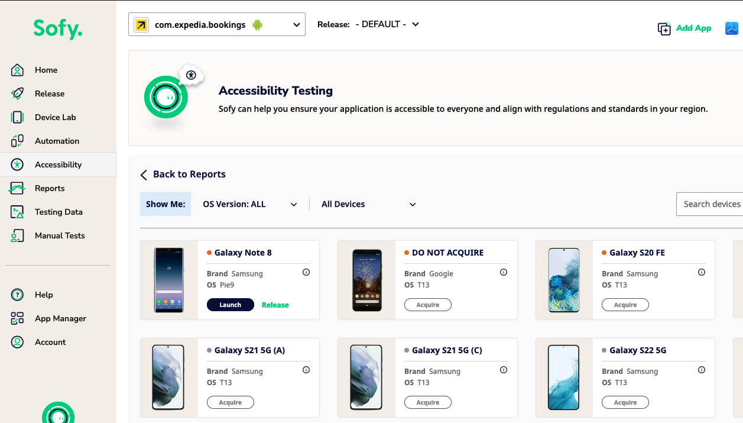
Task: Click the Galaxy Note 8 device name
Action: pyautogui.click(x=243, y=253)
